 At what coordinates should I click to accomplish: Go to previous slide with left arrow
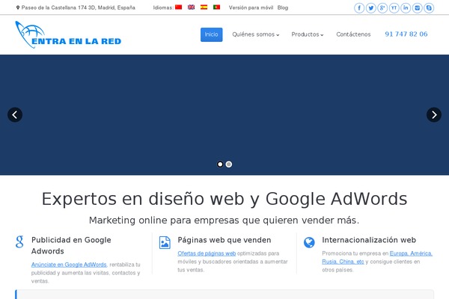(x=15, y=114)
